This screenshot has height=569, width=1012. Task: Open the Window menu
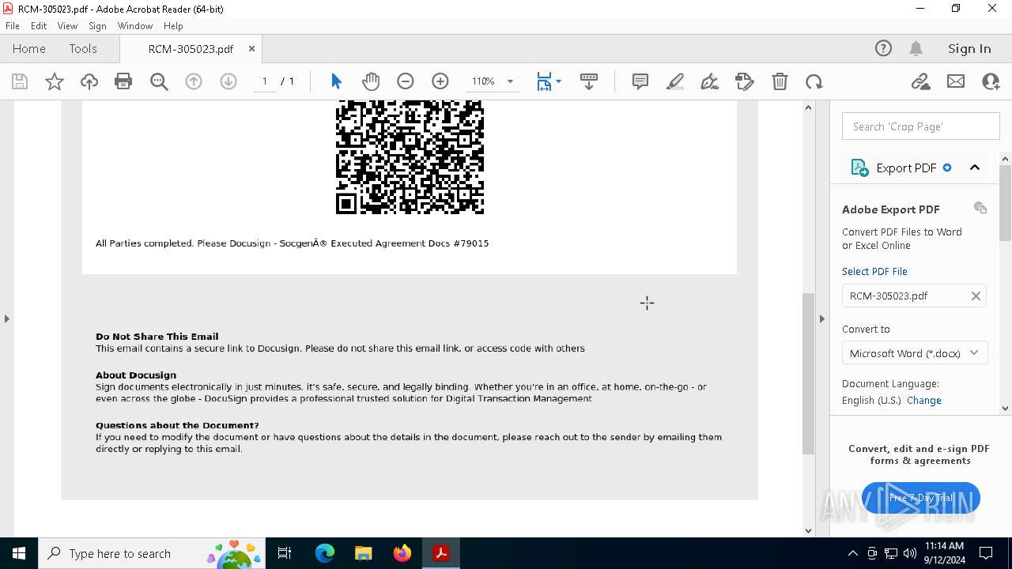(x=135, y=26)
